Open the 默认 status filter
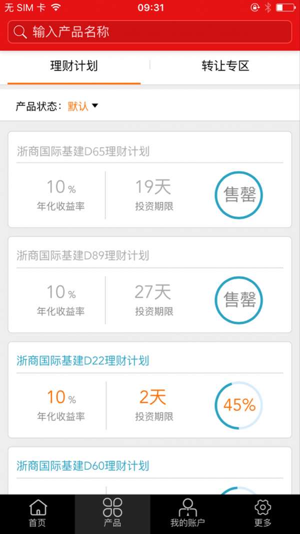This screenshot has width=300, height=534. 78,106
